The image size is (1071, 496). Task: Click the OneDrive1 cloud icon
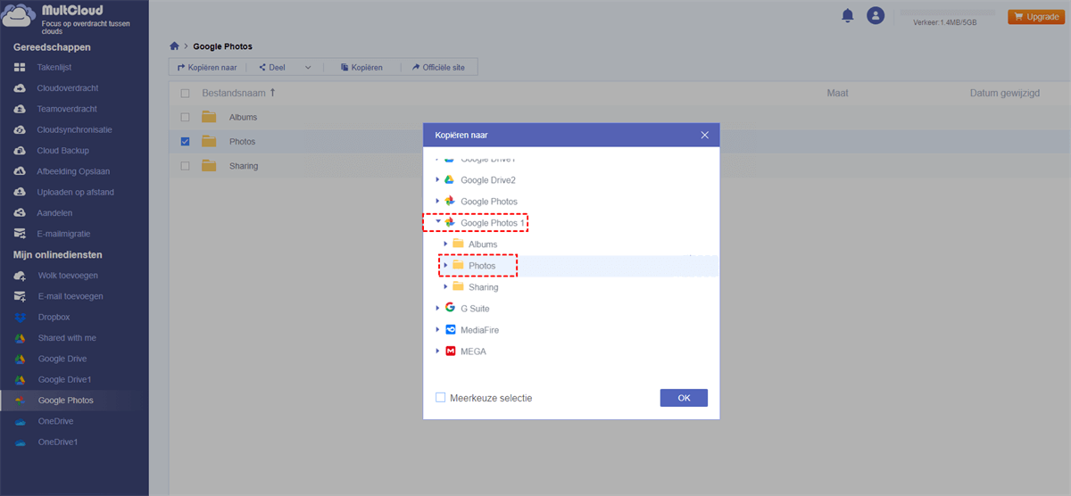20,442
